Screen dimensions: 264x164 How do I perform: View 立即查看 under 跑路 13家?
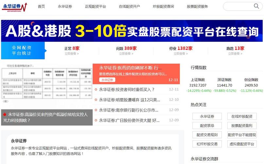pos(235,54)
